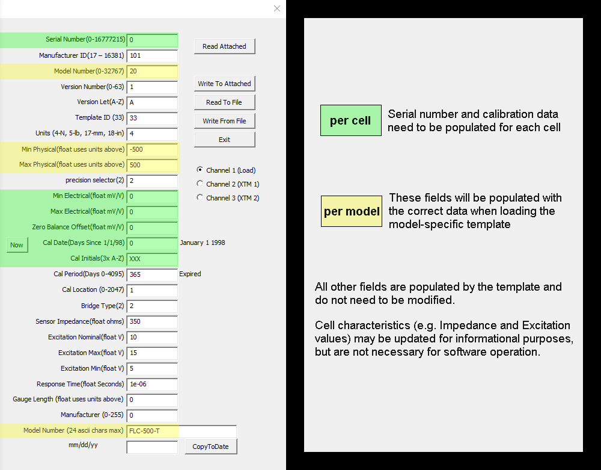The image size is (601, 470).
Task: Click the CopyToDate button
Action: pos(210,447)
